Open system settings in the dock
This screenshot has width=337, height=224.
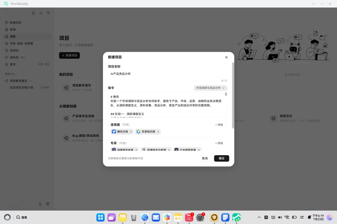click(200, 217)
